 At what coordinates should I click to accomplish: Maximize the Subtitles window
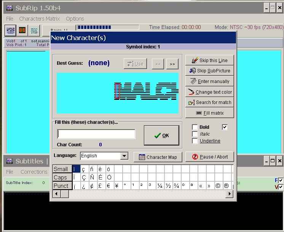point(273,161)
